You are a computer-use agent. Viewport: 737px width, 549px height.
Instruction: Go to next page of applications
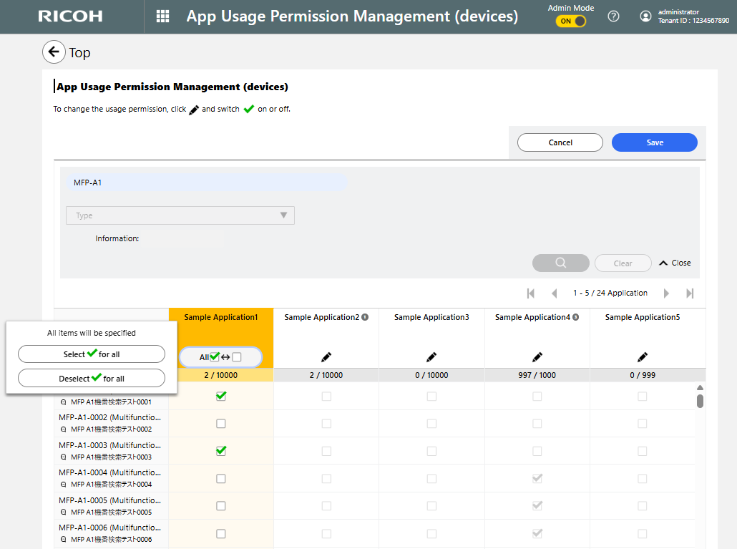(x=666, y=293)
